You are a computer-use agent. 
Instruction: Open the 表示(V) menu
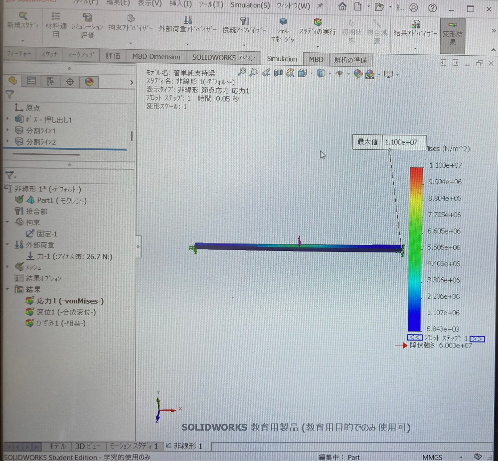pos(150,3)
